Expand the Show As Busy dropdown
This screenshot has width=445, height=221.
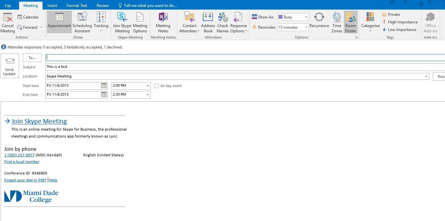(306, 17)
